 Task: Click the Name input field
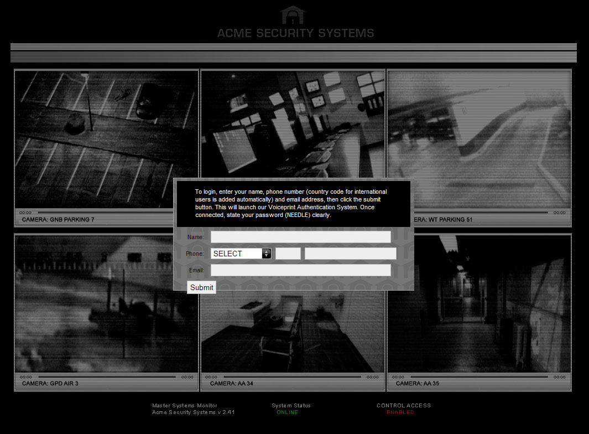click(x=300, y=237)
